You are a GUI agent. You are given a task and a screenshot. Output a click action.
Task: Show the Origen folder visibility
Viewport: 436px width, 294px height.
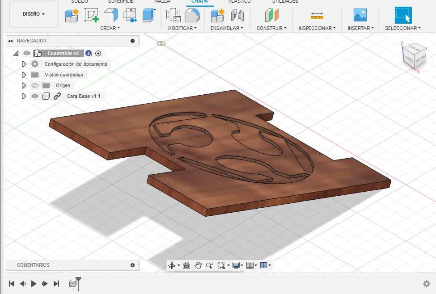pyautogui.click(x=35, y=85)
